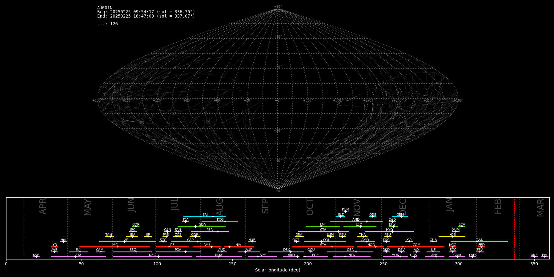Viewport: 554px width, 277px height.
Task: Click the +90° label at map top
Action: (x=278, y=7)
